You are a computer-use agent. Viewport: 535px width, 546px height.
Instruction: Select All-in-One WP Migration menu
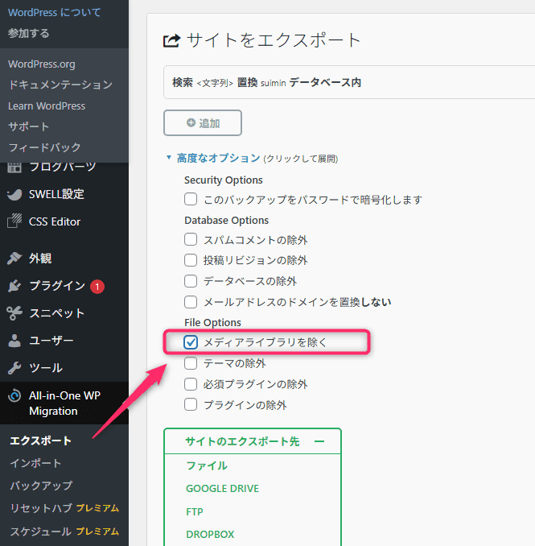(x=64, y=403)
